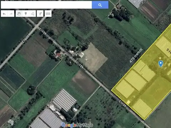Click the '479 metros' measurement label

click(x=136, y=55)
